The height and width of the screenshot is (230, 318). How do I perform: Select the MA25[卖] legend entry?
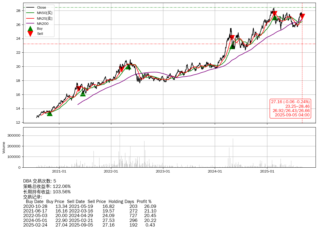44,18
